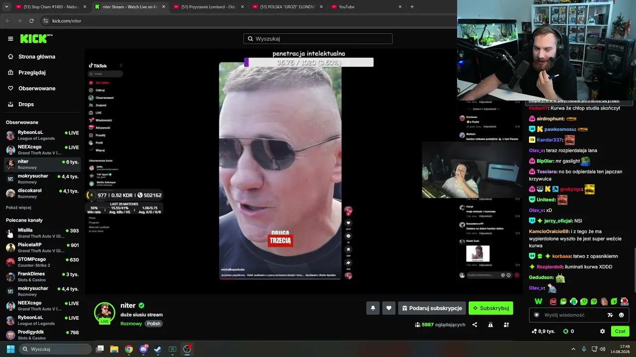Viewport: 636px width, 357px height.
Task: Open File Explorer from the taskbar
Action: point(114,349)
